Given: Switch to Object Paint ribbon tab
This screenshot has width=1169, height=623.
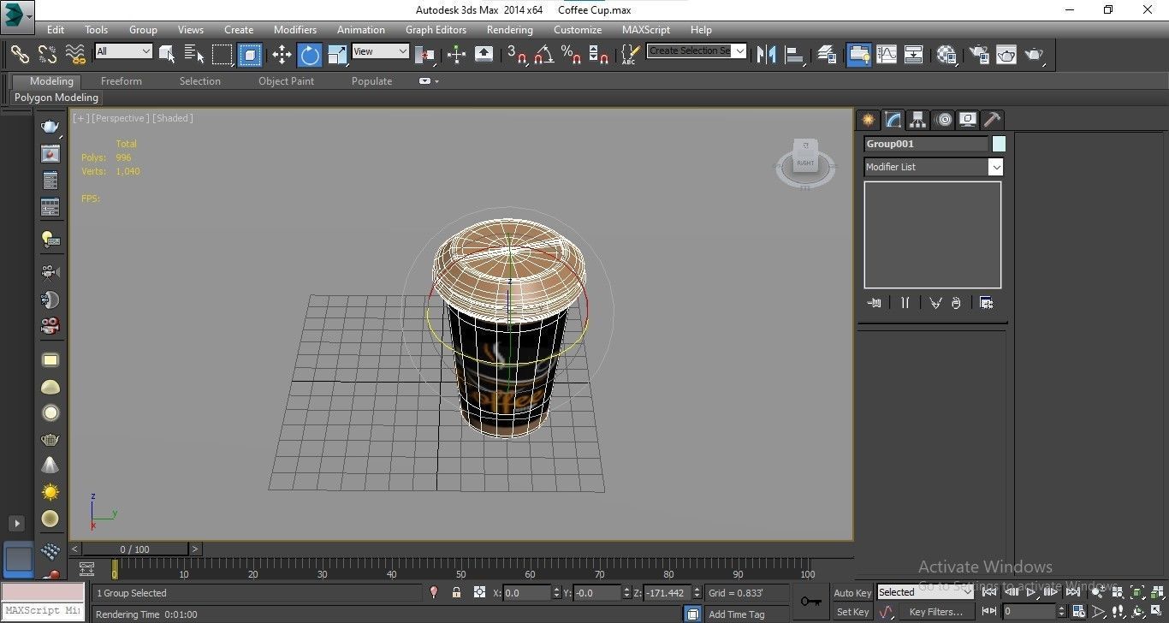Looking at the screenshot, I should 287,81.
